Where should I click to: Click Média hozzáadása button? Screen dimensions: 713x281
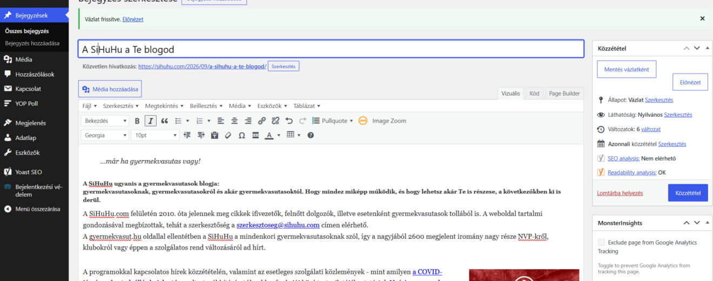[x=110, y=89]
